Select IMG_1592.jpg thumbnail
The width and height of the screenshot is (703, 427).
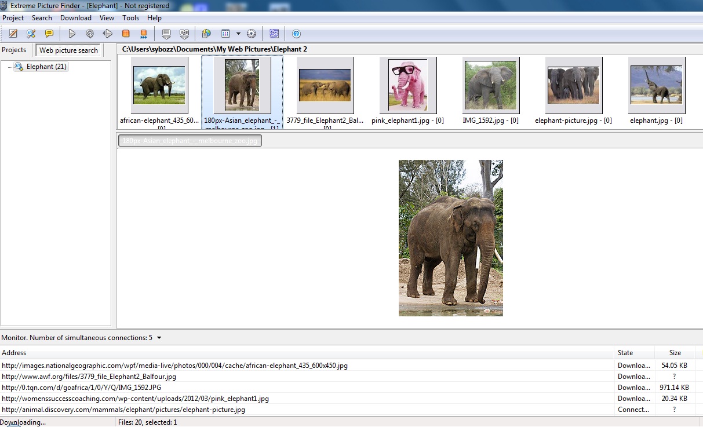pos(491,85)
